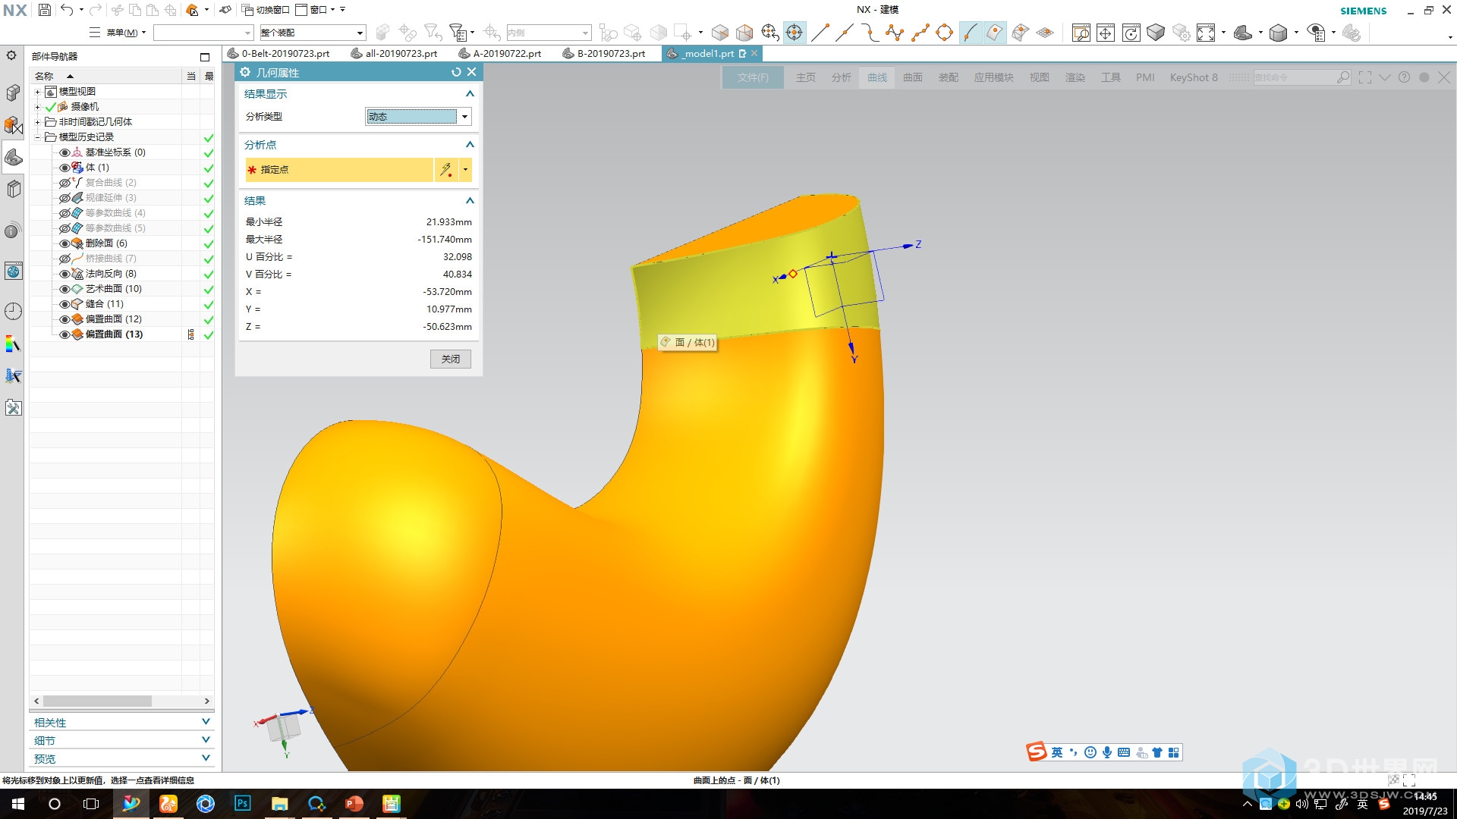
Task: Switch to the 主页 ribbon tab
Action: pyautogui.click(x=806, y=77)
